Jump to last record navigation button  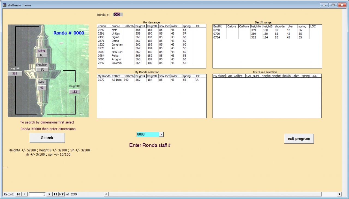pyautogui.click(x=55, y=194)
